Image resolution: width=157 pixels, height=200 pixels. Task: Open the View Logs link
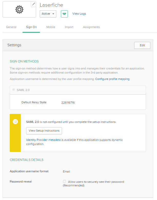tap(79, 14)
